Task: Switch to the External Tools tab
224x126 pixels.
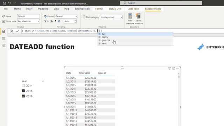Action: 82,9
